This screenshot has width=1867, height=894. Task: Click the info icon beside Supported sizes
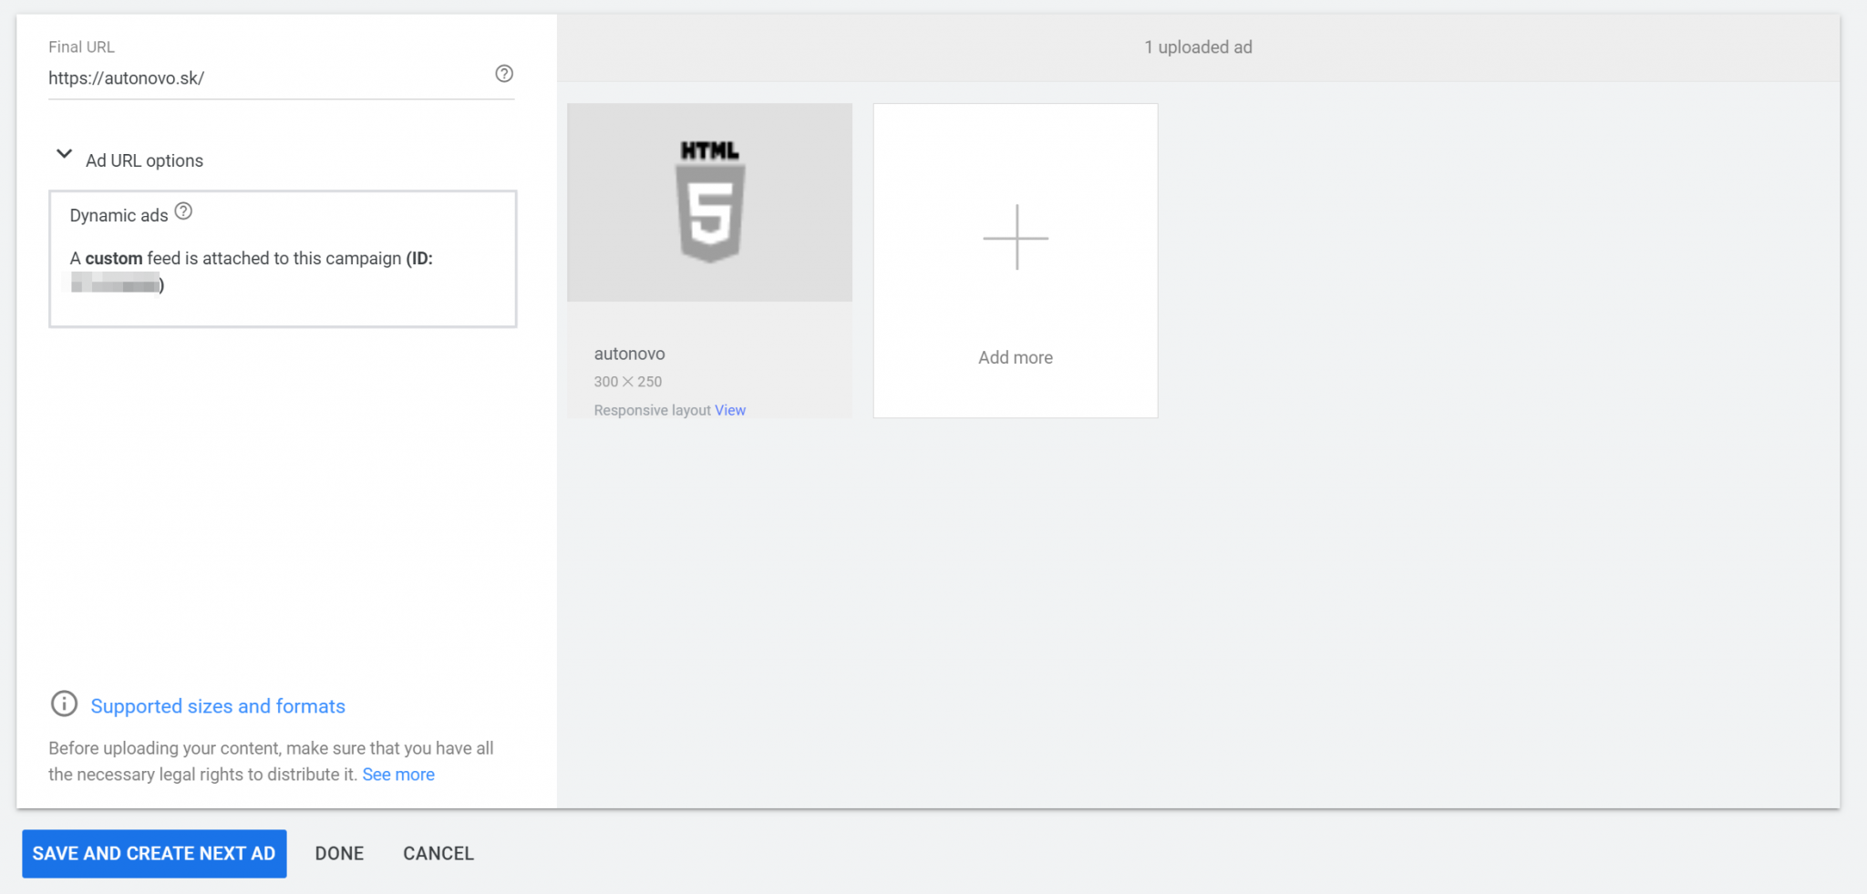click(64, 704)
